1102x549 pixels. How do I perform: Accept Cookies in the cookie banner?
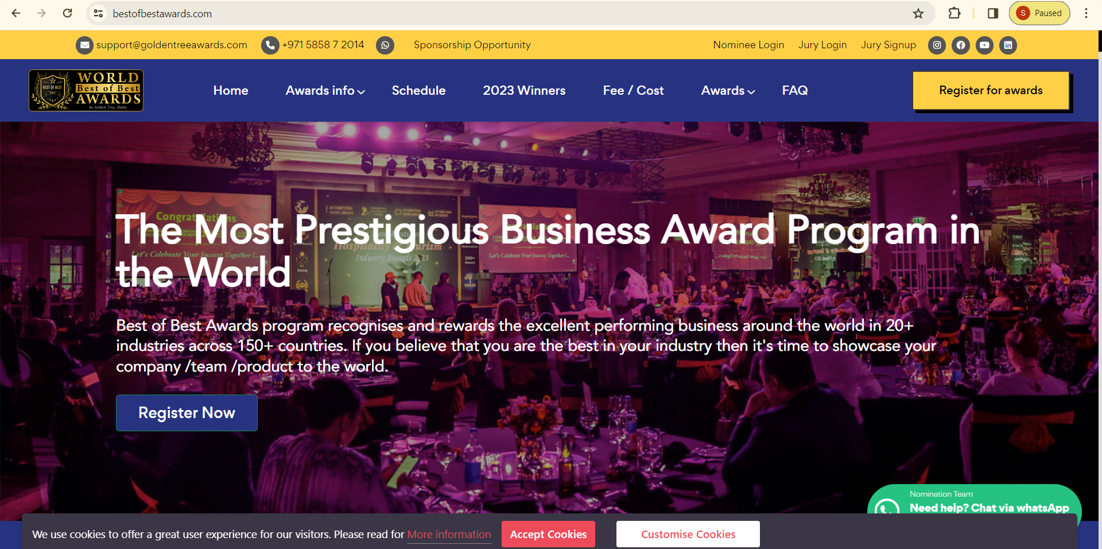click(x=548, y=534)
